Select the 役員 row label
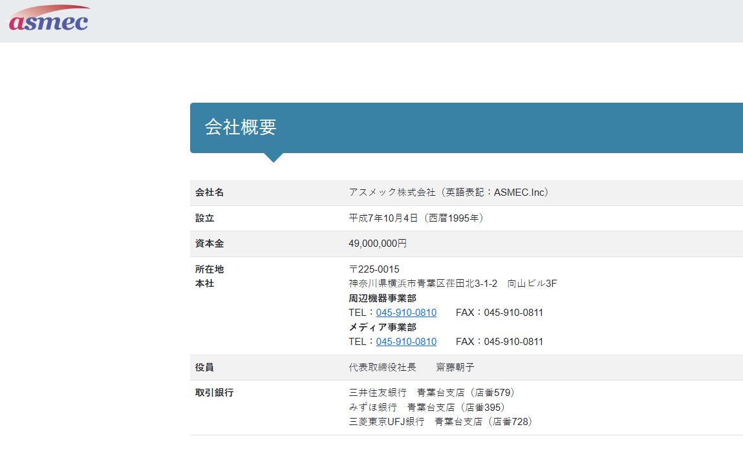 click(x=204, y=367)
